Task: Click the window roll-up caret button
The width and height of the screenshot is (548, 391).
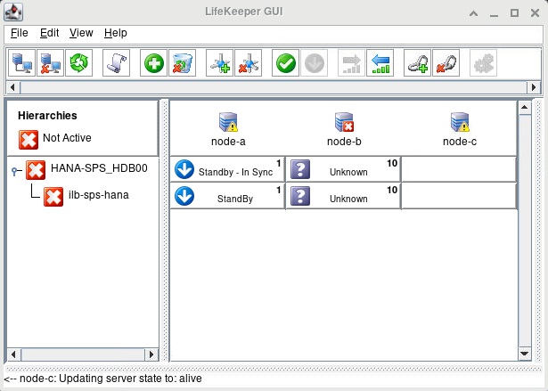Action: pos(473,13)
